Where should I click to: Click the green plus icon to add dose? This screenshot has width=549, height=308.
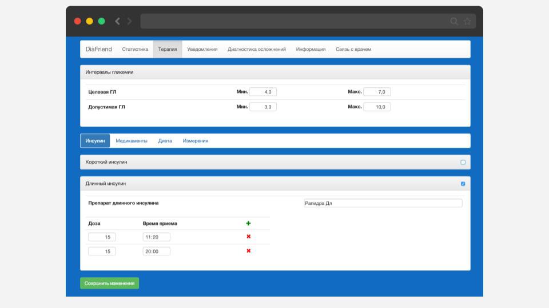[248, 224]
